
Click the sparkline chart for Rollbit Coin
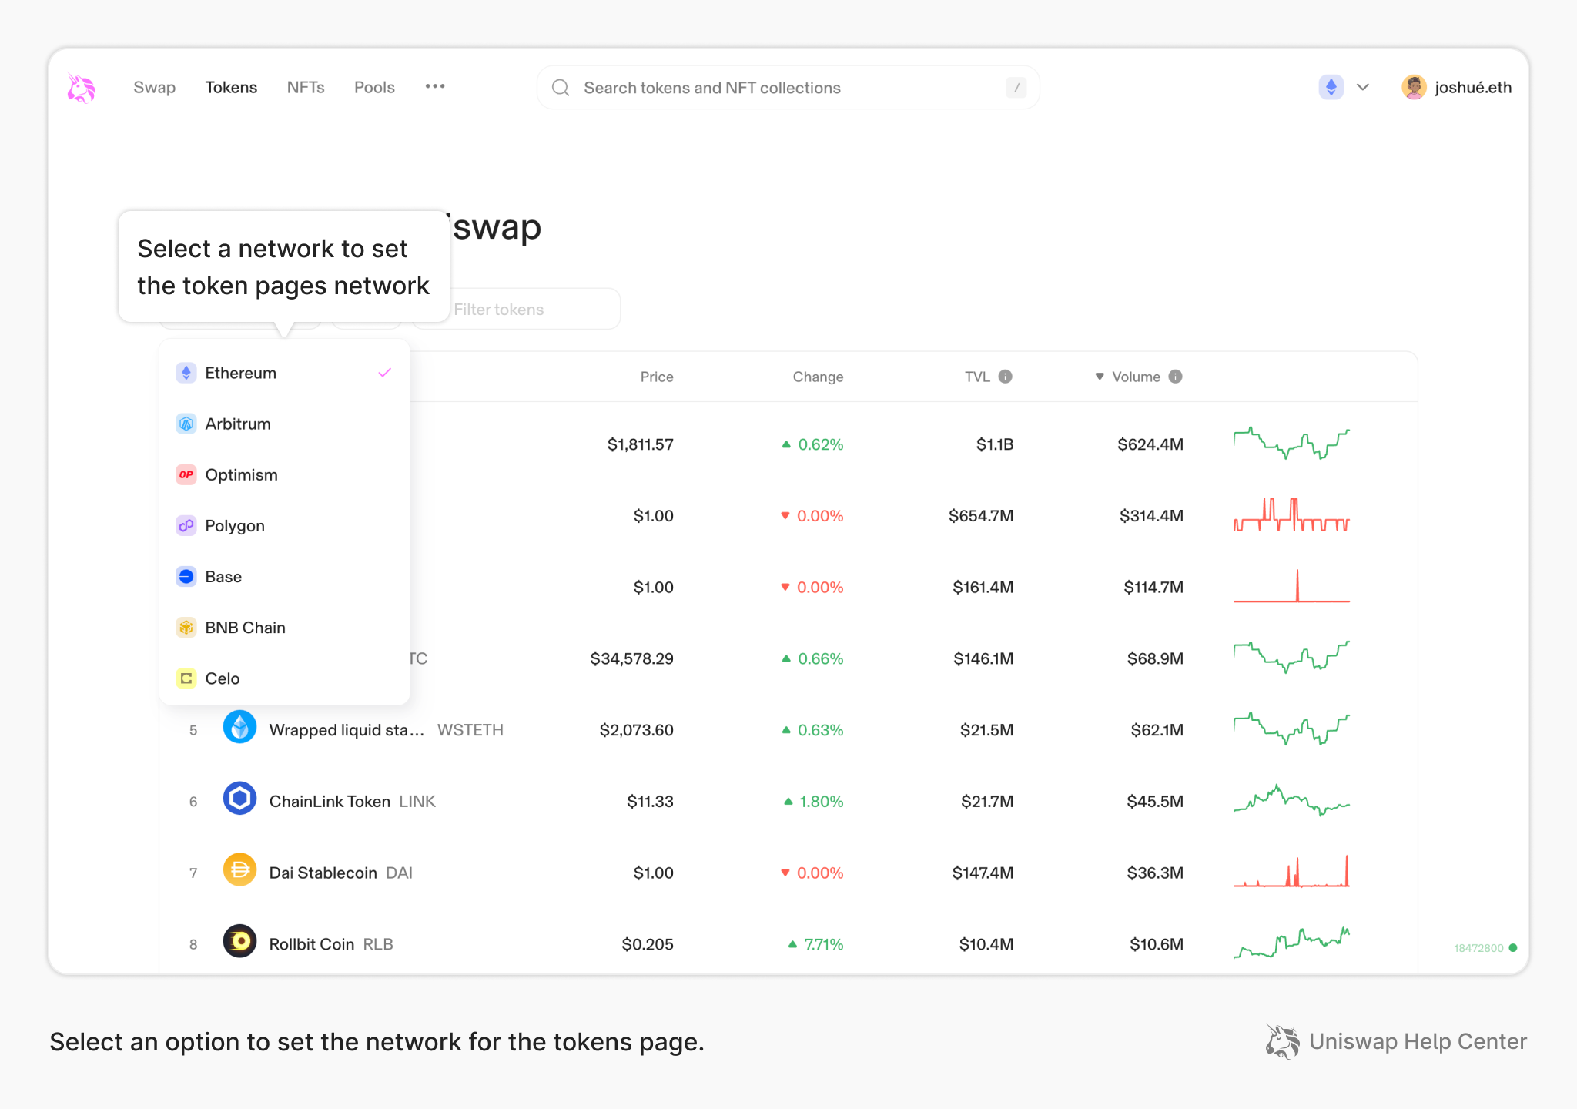1291,943
